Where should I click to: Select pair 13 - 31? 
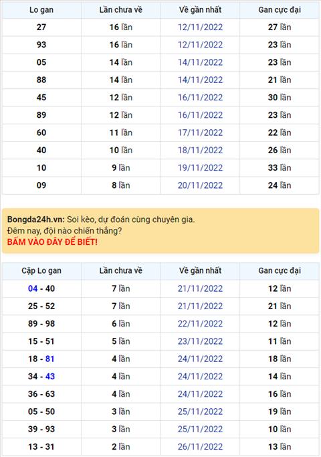tap(41, 447)
